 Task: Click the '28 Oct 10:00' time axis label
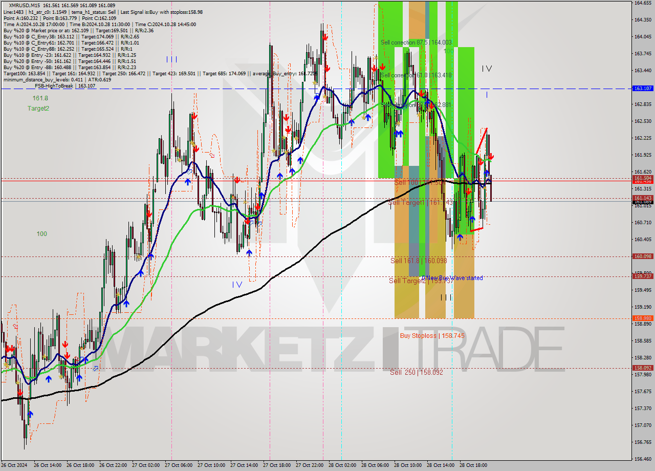(x=408, y=465)
